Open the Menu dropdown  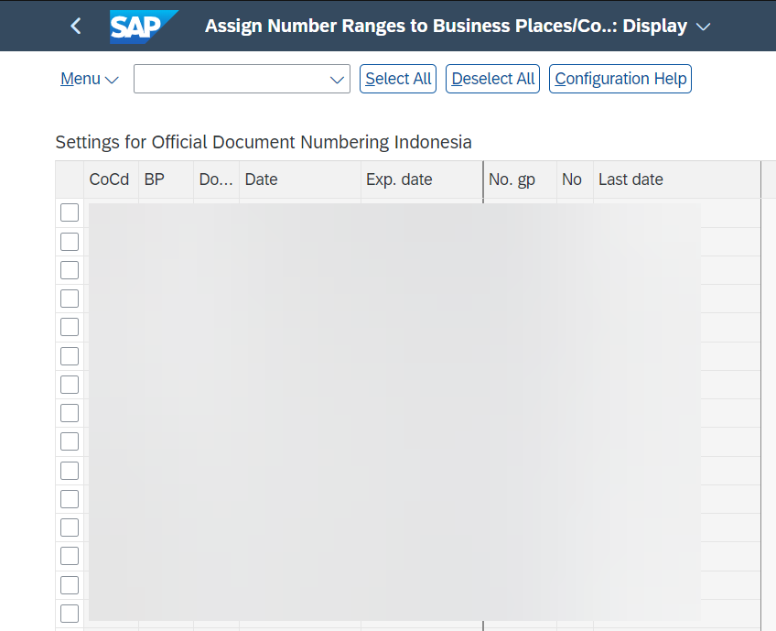(x=90, y=79)
